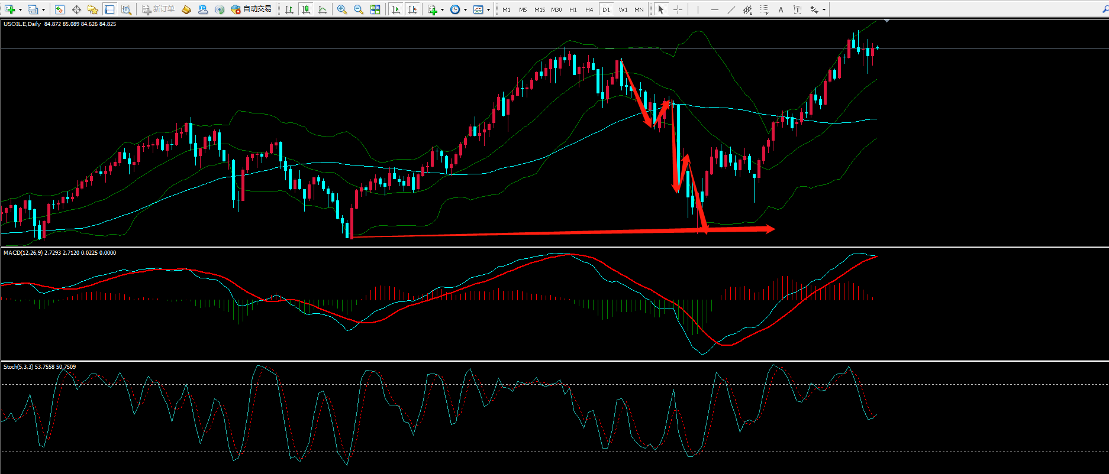Switch to the H4 timeframe
The height and width of the screenshot is (474, 1109).
click(589, 9)
